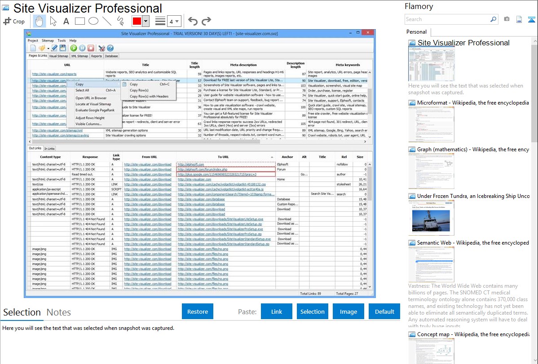Select the Crop tool
Image resolution: width=538 pixels, height=364 pixels.
click(x=14, y=21)
